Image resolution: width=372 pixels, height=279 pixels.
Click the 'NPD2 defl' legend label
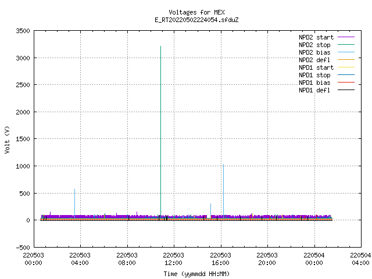tap(314, 60)
